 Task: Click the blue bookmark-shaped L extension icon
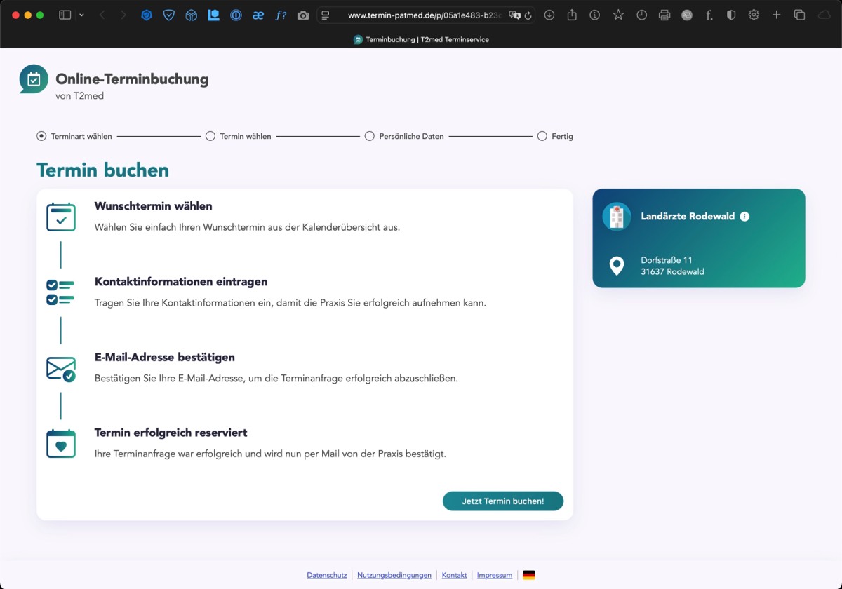pyautogui.click(x=213, y=15)
